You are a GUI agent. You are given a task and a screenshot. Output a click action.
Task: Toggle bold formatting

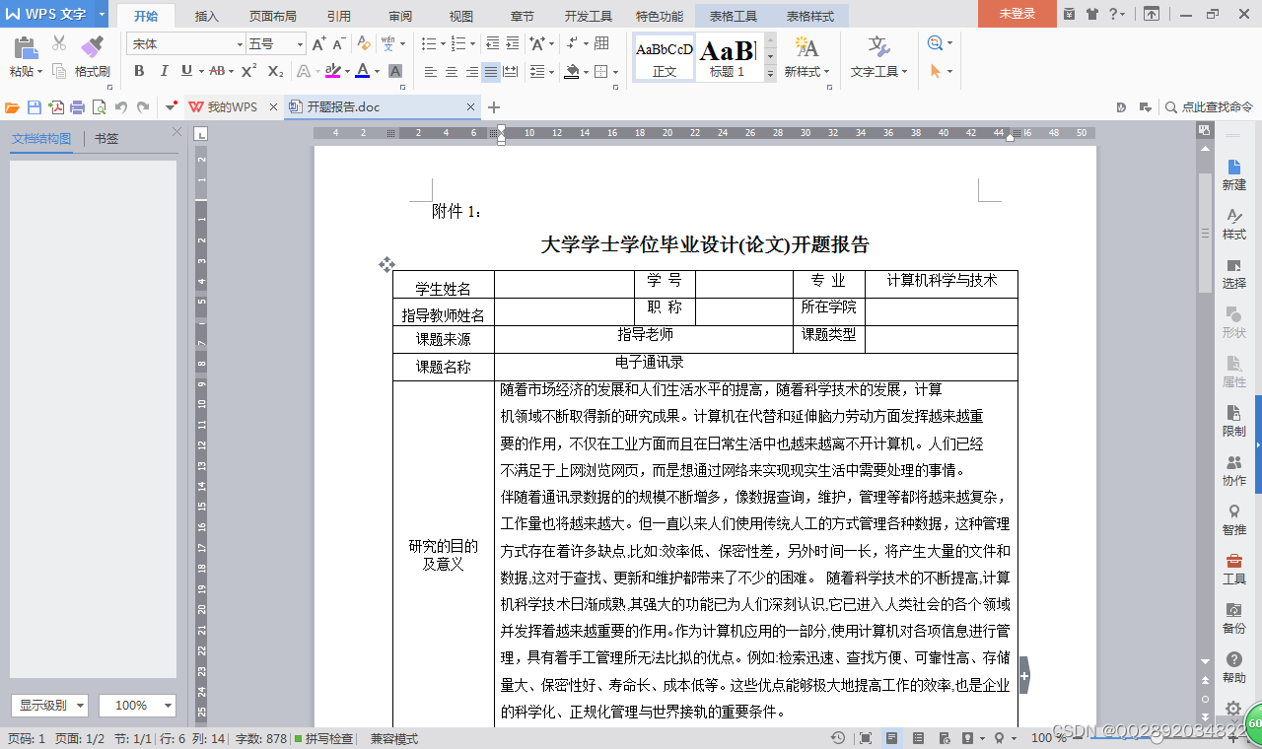139,71
